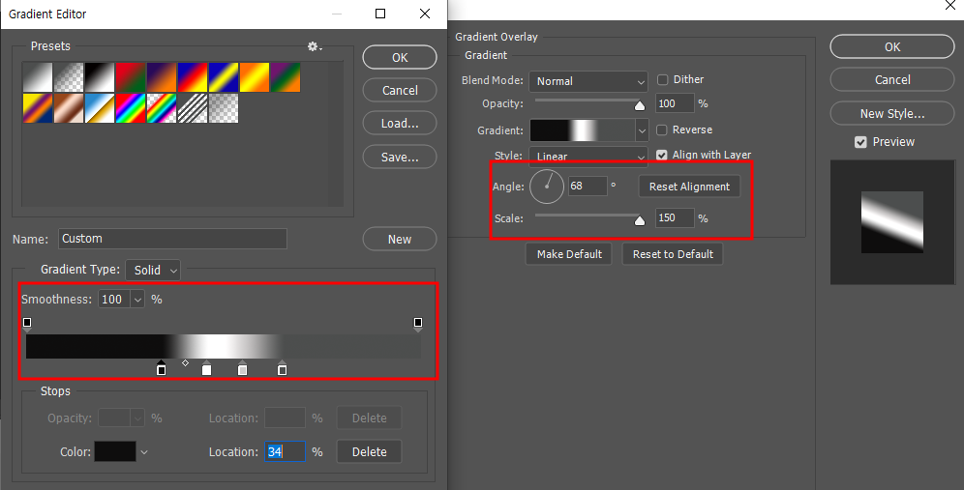Image resolution: width=964 pixels, height=490 pixels.
Task: Click the Reset to Default button
Action: (x=674, y=254)
